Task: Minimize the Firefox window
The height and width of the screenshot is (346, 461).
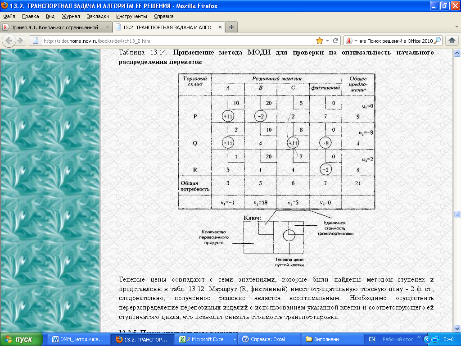Action: [x=434, y=5]
